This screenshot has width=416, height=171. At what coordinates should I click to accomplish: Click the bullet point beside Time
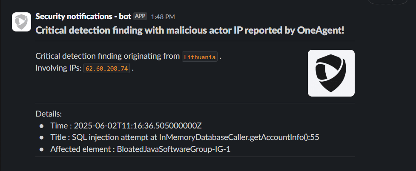pos(41,126)
